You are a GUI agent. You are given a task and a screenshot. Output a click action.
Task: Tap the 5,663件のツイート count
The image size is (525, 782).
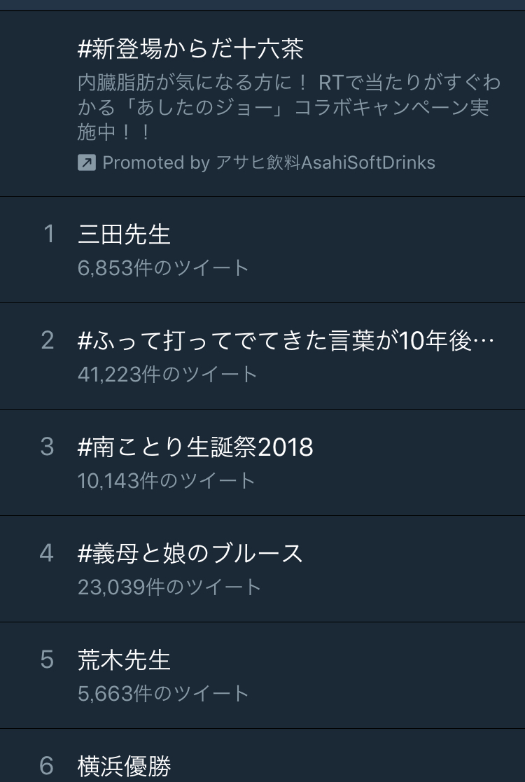click(163, 694)
